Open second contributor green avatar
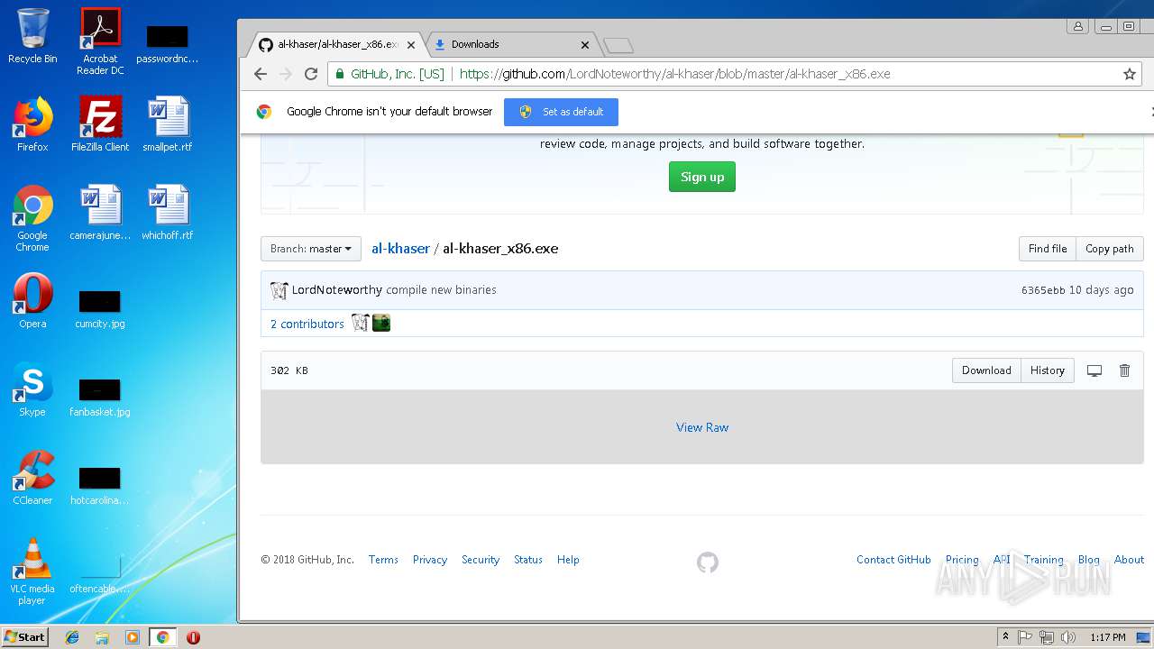1154x649 pixels. click(381, 323)
